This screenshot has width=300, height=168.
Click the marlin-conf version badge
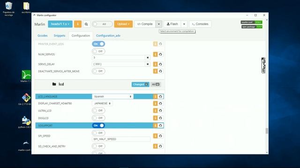pyautogui.click(x=251, y=22)
